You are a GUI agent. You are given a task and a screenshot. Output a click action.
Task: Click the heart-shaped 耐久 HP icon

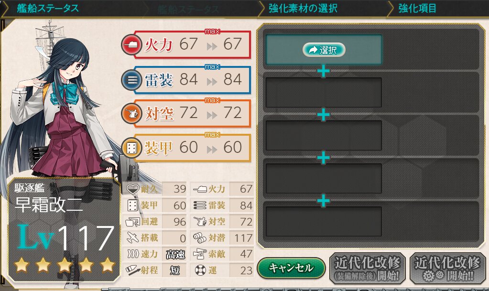click(132, 189)
